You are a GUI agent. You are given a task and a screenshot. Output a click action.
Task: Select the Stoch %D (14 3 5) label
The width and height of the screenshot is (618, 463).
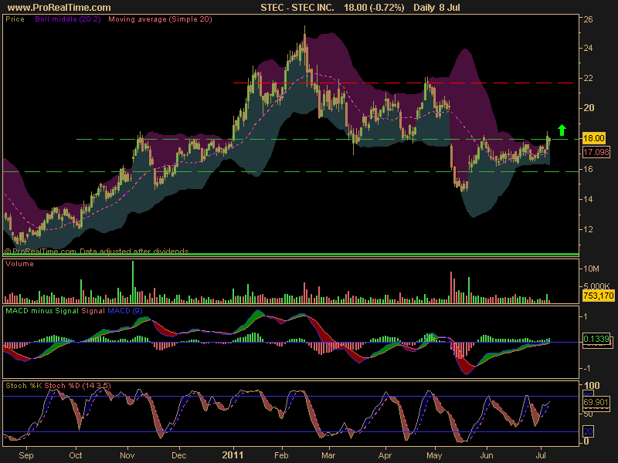click(77, 386)
